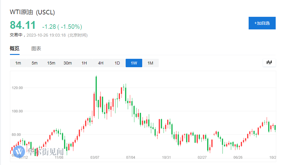Set chart period to 1H
The width and height of the screenshot is (282, 165).
click(84, 63)
